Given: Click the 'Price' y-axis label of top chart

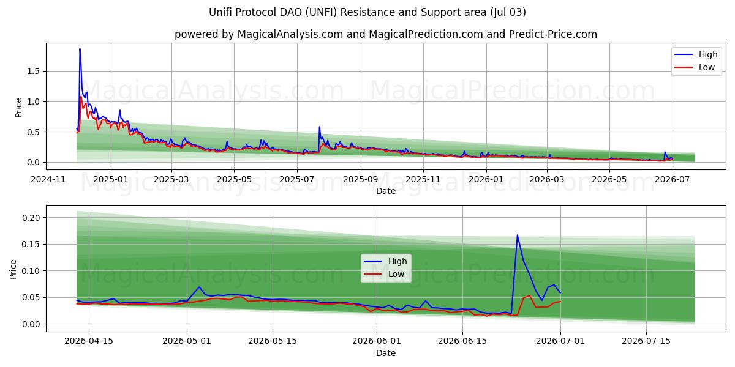Looking at the screenshot, I should pos(18,107).
